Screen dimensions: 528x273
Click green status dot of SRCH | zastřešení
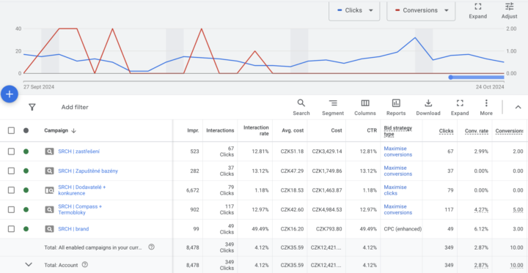(26, 152)
